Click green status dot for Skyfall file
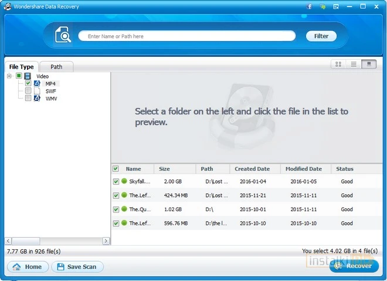387x281 pixels. click(x=124, y=181)
